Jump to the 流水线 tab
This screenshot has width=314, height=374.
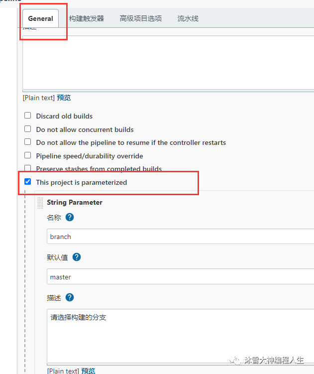(188, 18)
